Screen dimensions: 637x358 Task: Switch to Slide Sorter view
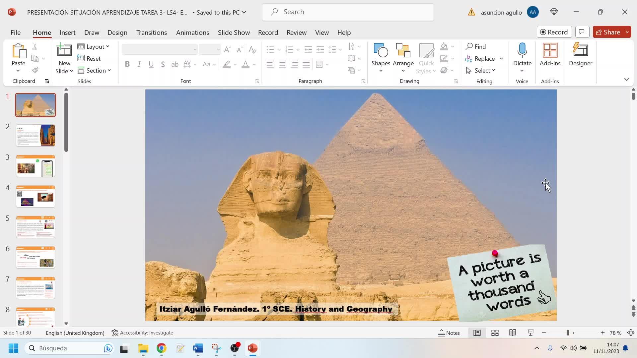(495, 333)
